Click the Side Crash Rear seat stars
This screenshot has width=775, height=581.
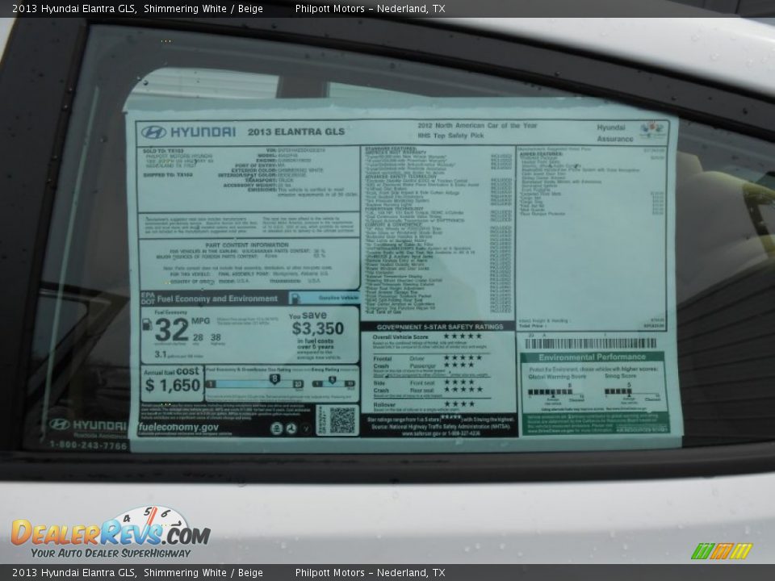[462, 389]
